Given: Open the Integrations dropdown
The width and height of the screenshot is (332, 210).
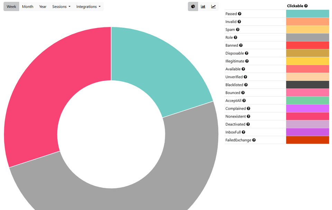Looking at the screenshot, I should point(88,7).
